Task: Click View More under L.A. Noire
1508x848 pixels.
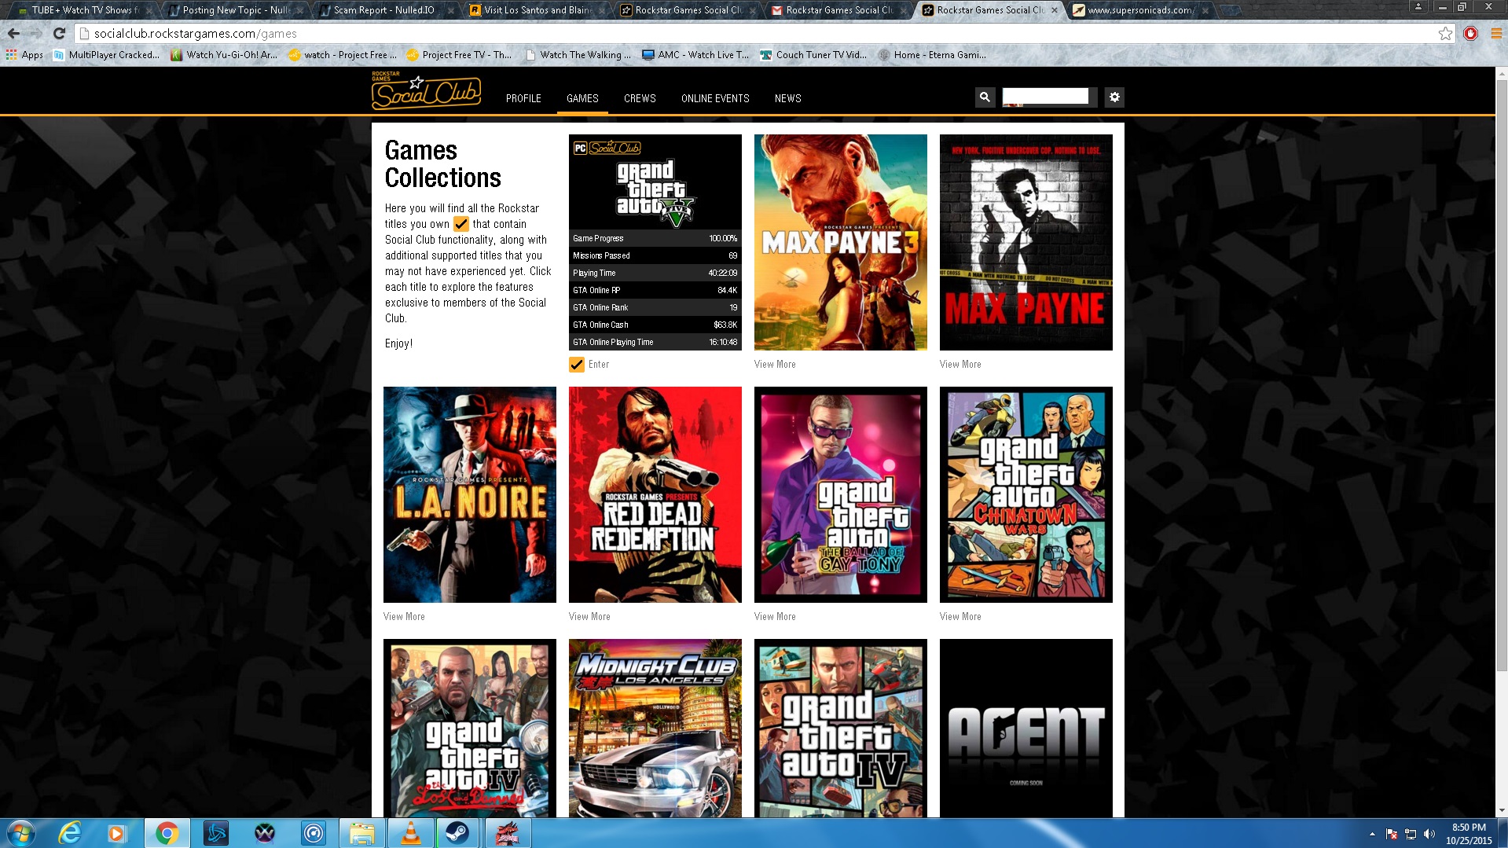Action: click(x=404, y=617)
